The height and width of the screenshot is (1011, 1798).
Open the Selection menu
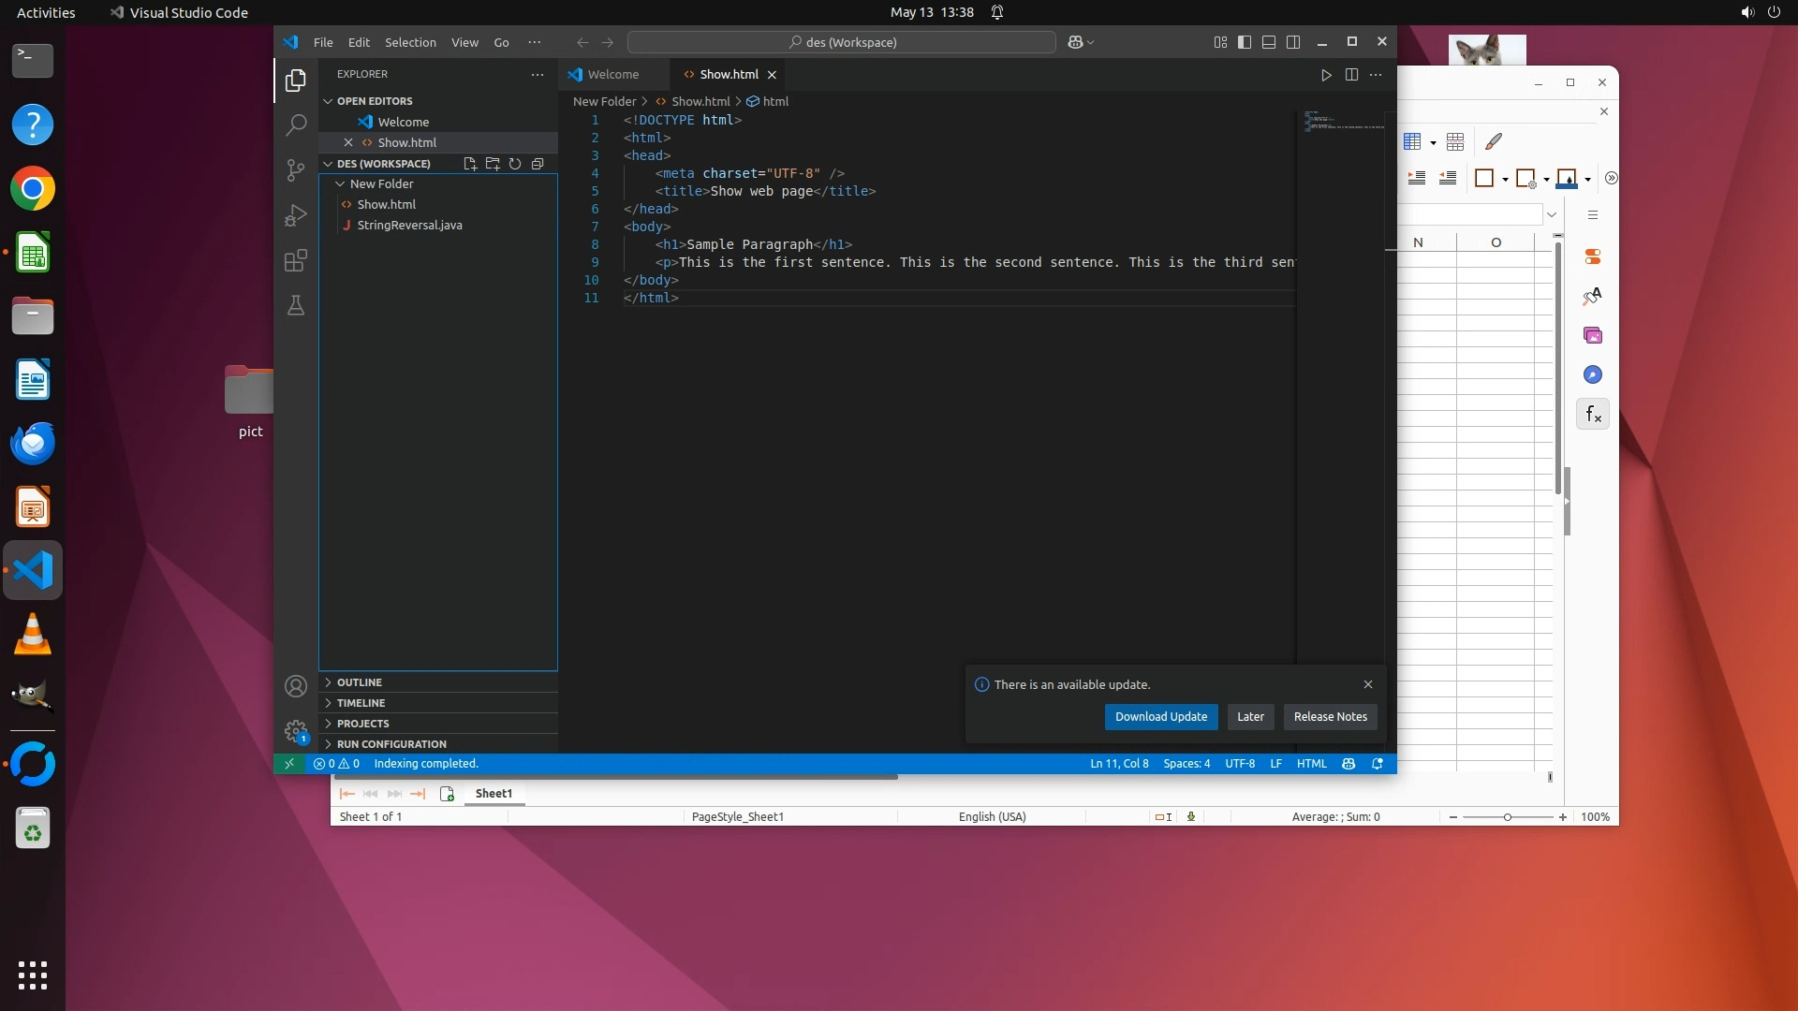click(x=410, y=42)
